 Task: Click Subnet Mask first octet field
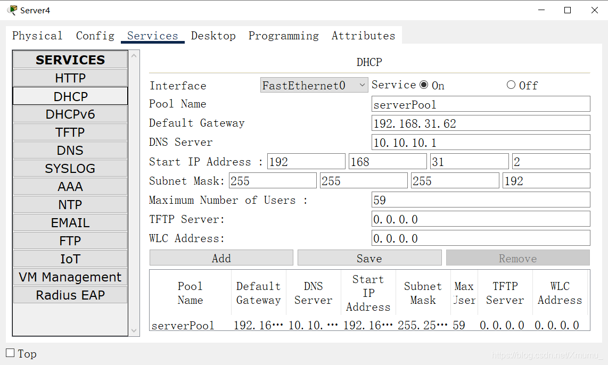tap(273, 181)
